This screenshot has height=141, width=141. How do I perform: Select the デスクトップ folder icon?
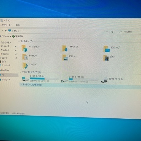click(107, 49)
